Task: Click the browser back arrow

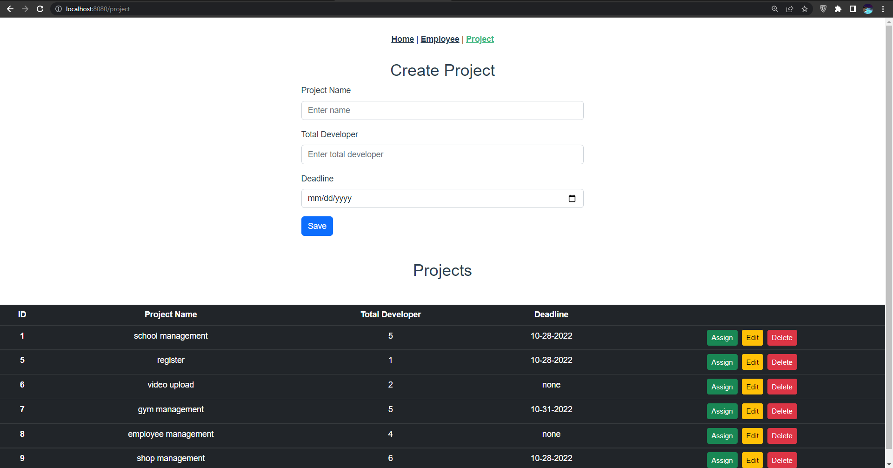Action: tap(10, 9)
